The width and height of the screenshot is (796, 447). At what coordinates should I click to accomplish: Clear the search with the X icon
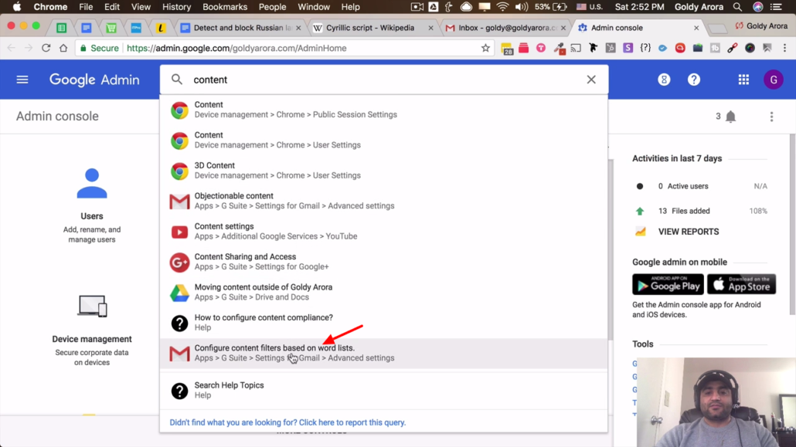(591, 80)
